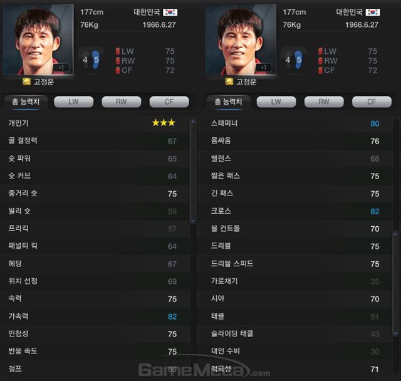Select the LW button on left panel

(x=74, y=102)
